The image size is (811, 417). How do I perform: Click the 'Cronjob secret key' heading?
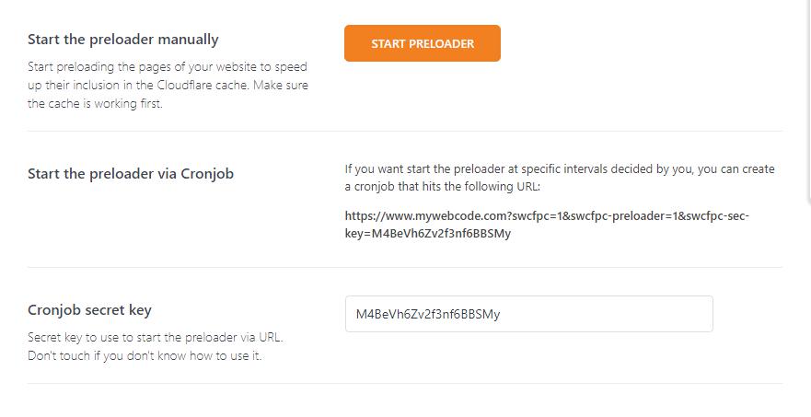(x=89, y=310)
